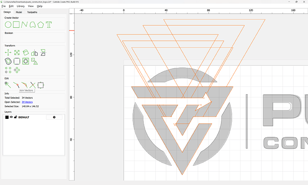Viewport: 308px width, 185px height.
Task: Open the File menu
Action: [4, 6]
